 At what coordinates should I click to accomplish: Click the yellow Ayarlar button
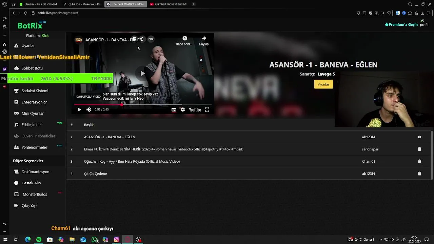click(x=323, y=84)
